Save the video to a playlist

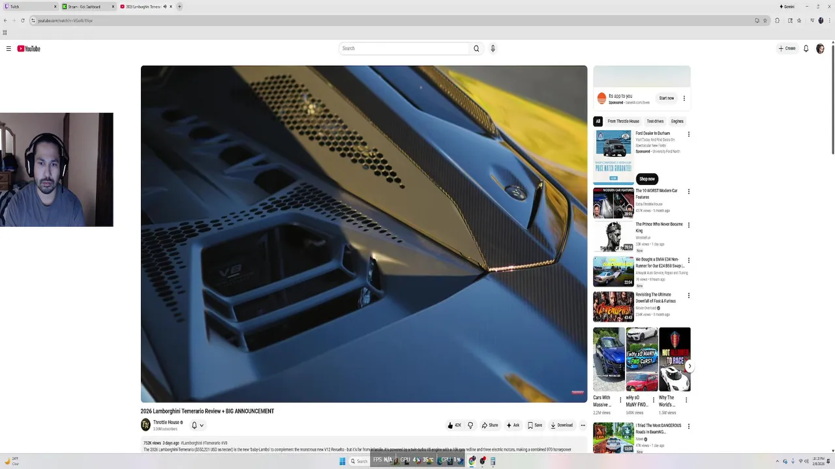point(535,425)
